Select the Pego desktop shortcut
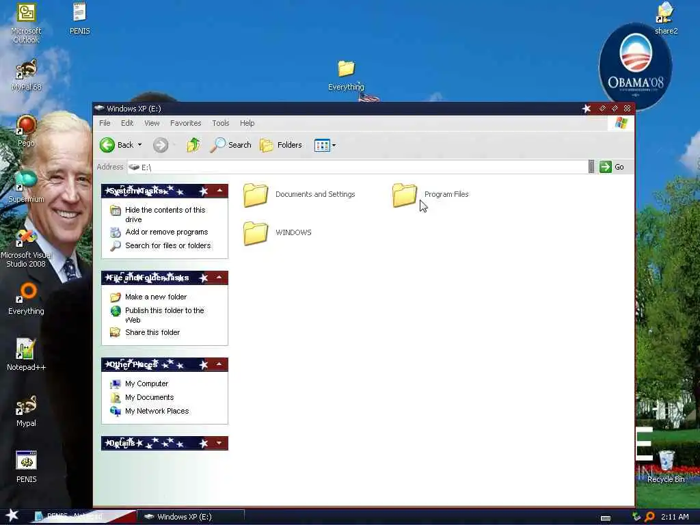 (26, 131)
